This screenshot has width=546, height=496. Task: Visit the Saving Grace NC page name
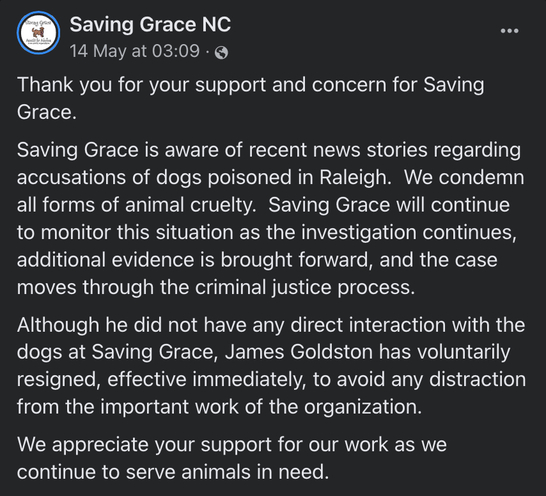pyautogui.click(x=150, y=25)
